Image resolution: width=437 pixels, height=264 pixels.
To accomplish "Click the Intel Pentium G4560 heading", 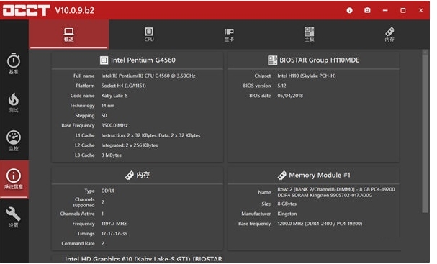I will pos(143,60).
